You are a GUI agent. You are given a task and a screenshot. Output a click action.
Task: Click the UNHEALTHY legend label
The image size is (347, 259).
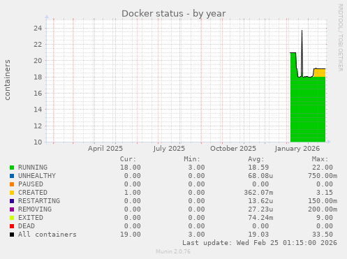(37, 176)
